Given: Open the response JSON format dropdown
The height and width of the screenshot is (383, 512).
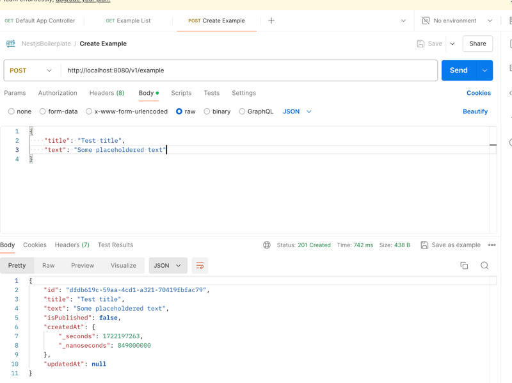Looking at the screenshot, I should (168, 265).
